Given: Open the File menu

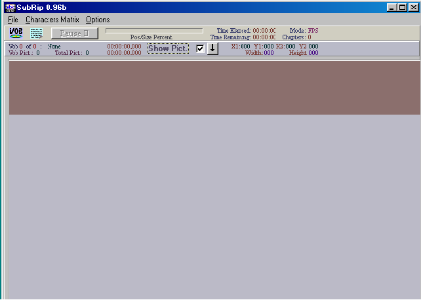Looking at the screenshot, I should 13,20.
